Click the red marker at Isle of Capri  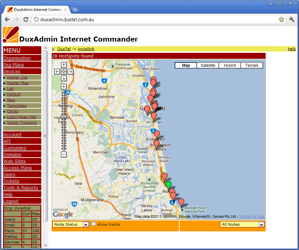(x=154, y=116)
